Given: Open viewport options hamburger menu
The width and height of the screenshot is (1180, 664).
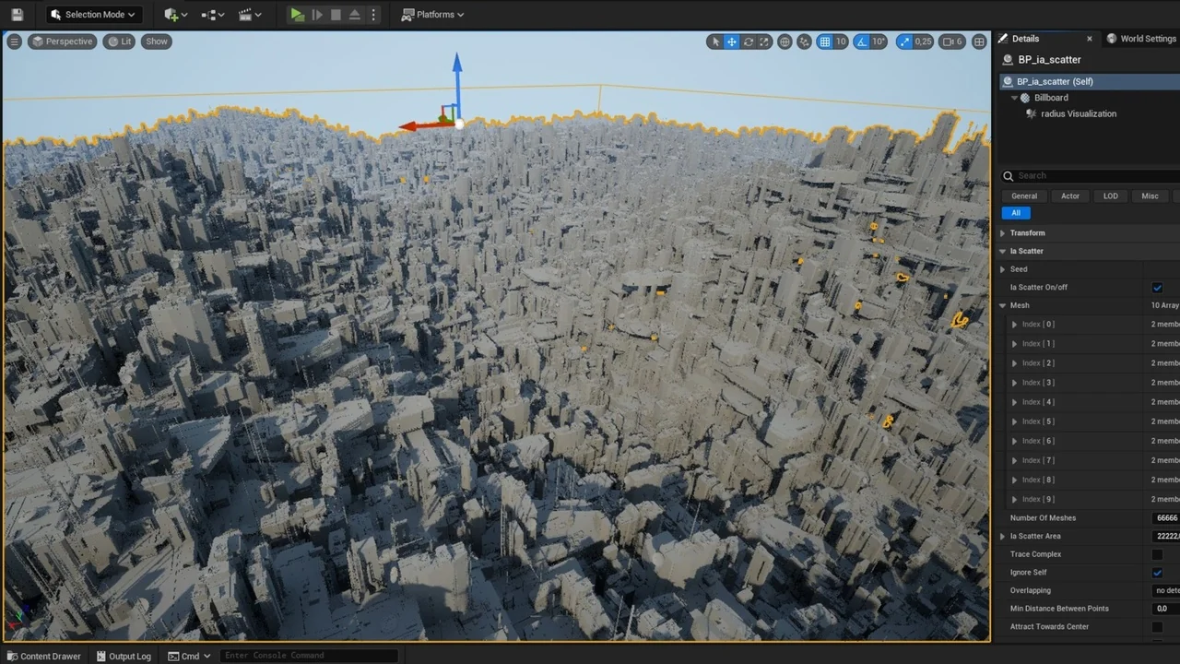Looking at the screenshot, I should coord(14,41).
